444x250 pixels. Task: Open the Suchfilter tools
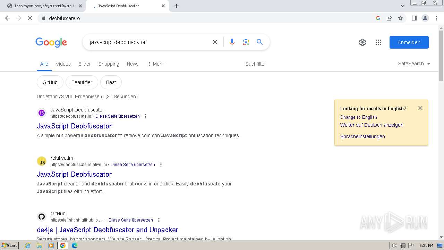click(256, 64)
